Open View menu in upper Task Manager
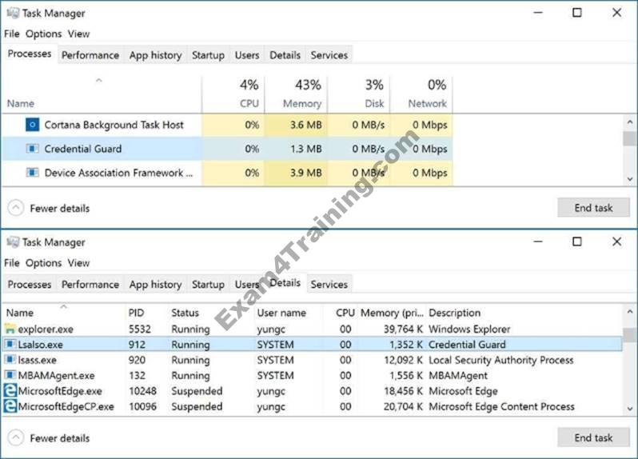This screenshot has width=638, height=459. pos(78,34)
